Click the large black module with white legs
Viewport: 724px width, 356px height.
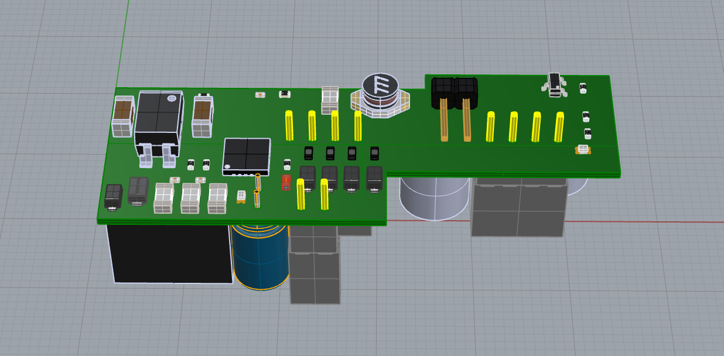(159, 120)
